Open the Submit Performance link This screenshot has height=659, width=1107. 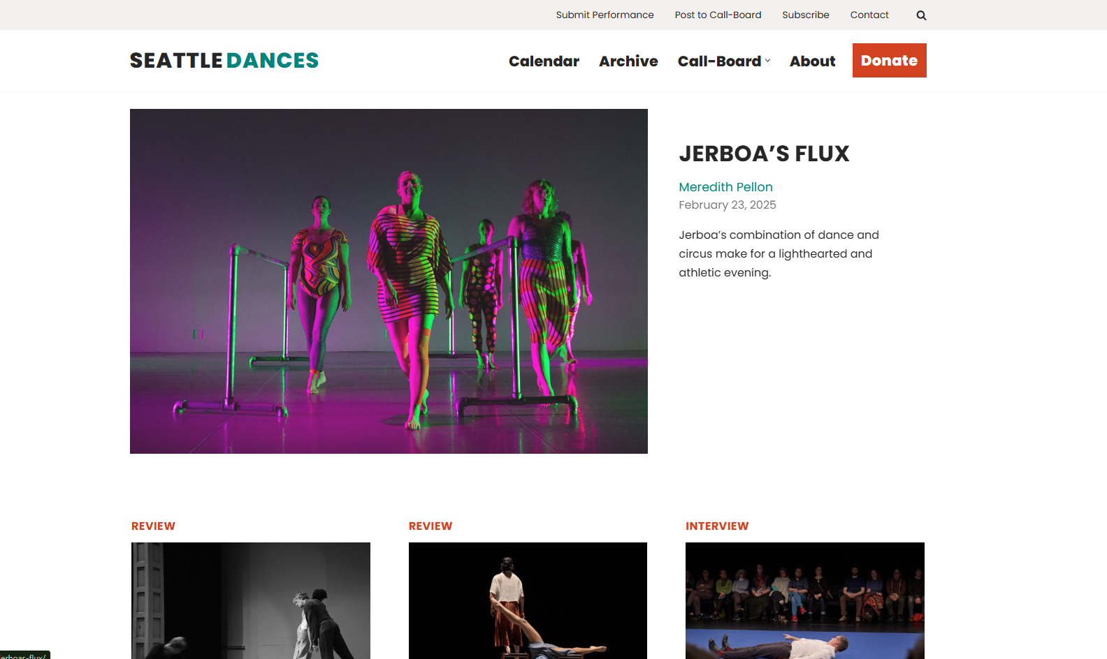[605, 15]
